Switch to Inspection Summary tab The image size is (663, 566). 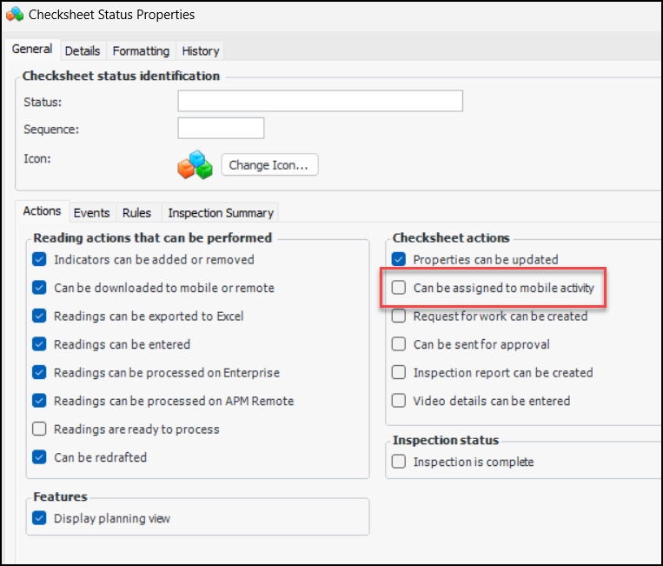tap(221, 212)
